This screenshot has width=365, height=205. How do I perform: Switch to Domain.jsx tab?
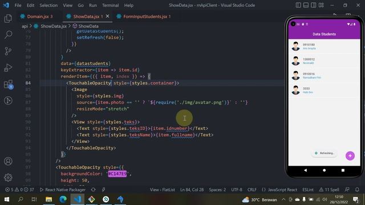pos(38,17)
